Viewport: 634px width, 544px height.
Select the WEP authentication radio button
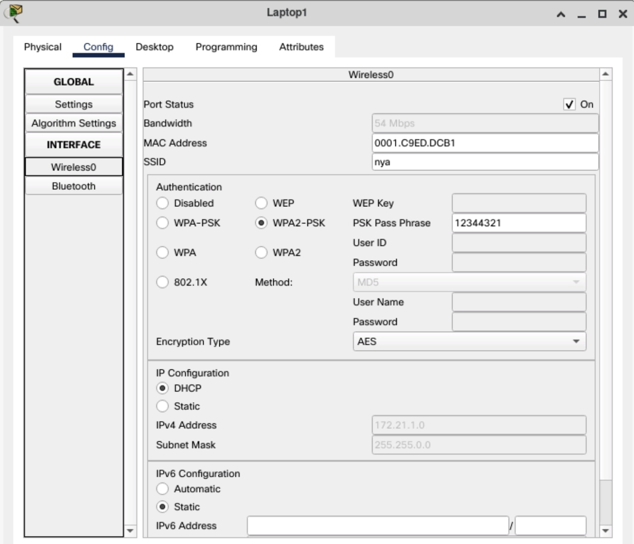261,203
